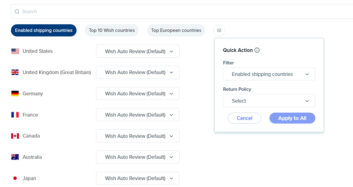Image resolution: width=353 pixels, height=187 pixels.
Task: Click the Japan flag icon
Action: pos(15,178)
